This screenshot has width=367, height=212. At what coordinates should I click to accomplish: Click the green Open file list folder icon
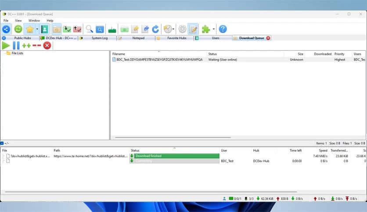coord(125,29)
